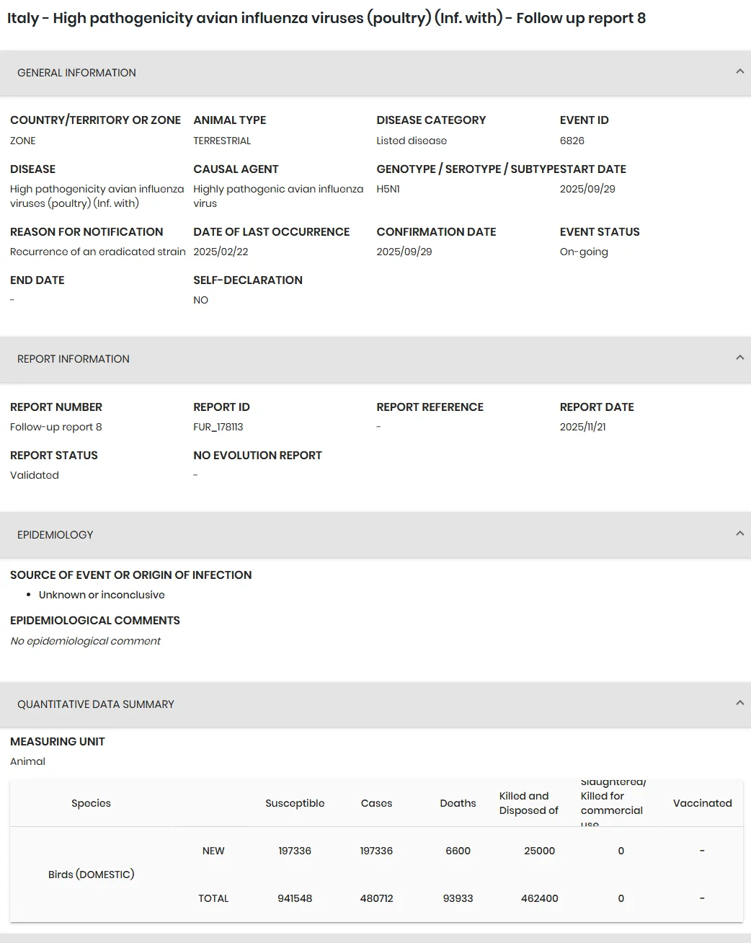Click the report title heading

coord(326,18)
